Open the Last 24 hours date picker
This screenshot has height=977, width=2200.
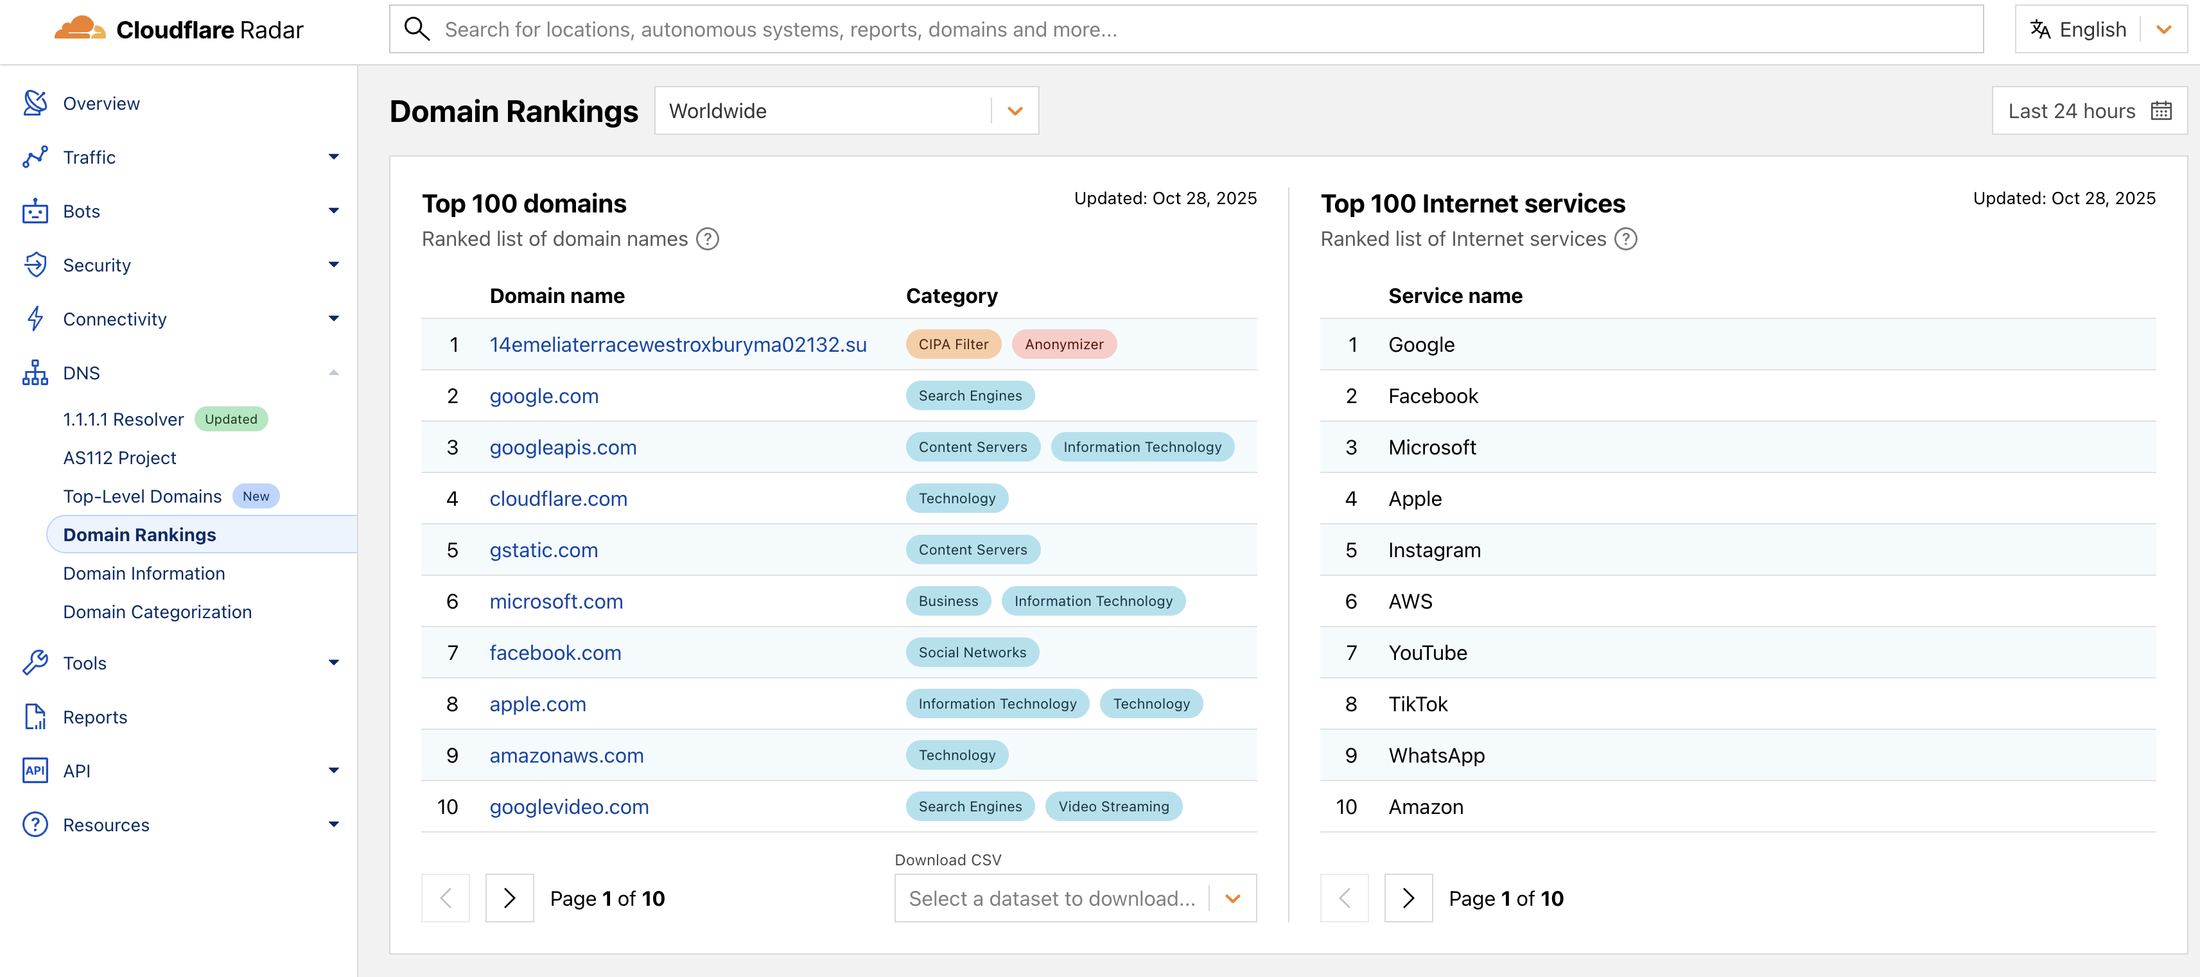[x=2088, y=111]
